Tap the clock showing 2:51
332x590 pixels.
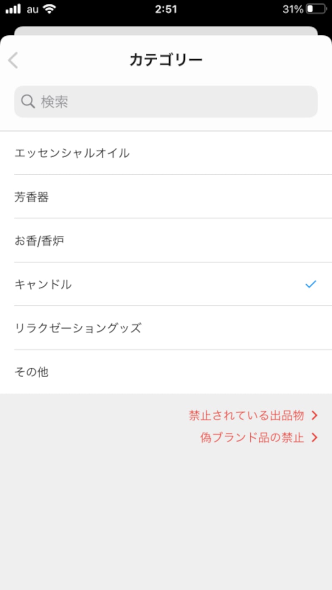click(x=166, y=9)
